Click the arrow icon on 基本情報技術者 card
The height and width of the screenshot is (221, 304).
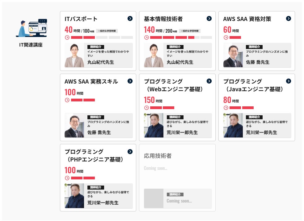(209, 18)
